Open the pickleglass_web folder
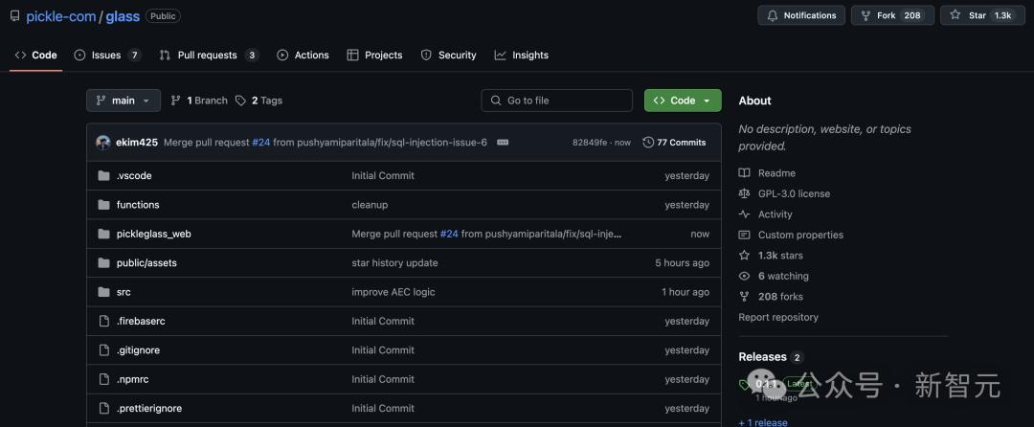Image resolution: width=1034 pixels, height=427 pixels. click(x=153, y=234)
